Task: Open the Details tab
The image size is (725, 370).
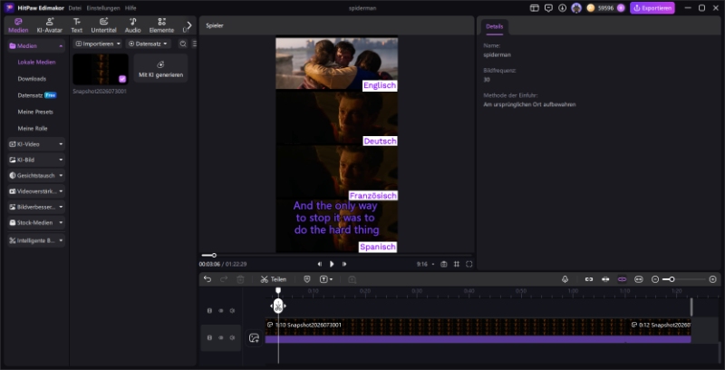Action: 494,27
